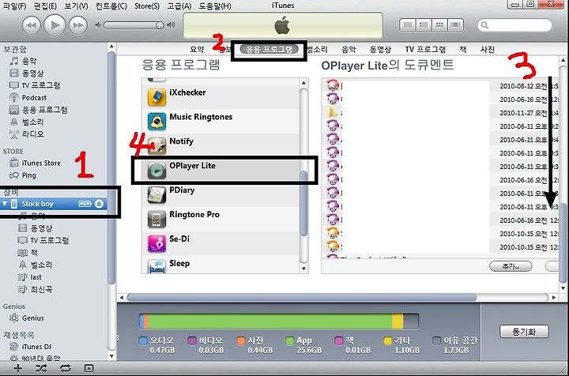Click the 동기화 sync button

524,332
